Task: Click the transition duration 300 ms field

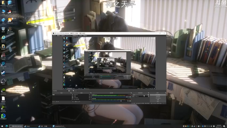Action: tap(141, 96)
